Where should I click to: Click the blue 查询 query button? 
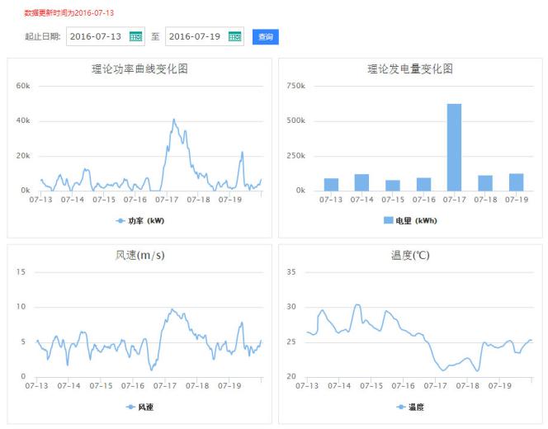point(265,37)
